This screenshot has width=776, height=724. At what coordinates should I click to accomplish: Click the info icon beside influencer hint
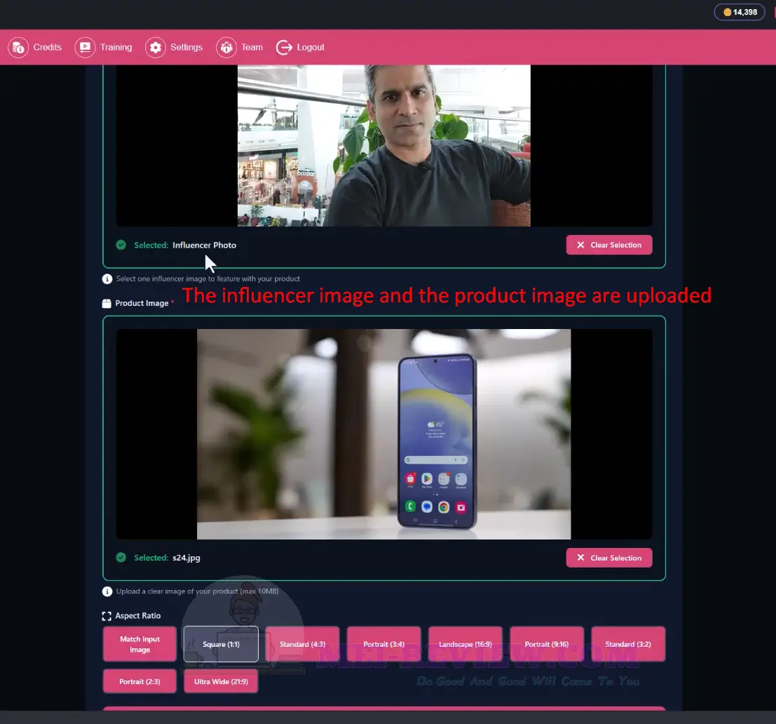coord(107,279)
